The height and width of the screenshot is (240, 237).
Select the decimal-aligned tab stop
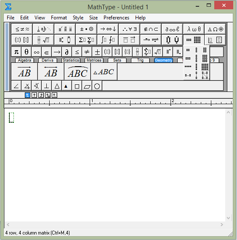(55, 95)
